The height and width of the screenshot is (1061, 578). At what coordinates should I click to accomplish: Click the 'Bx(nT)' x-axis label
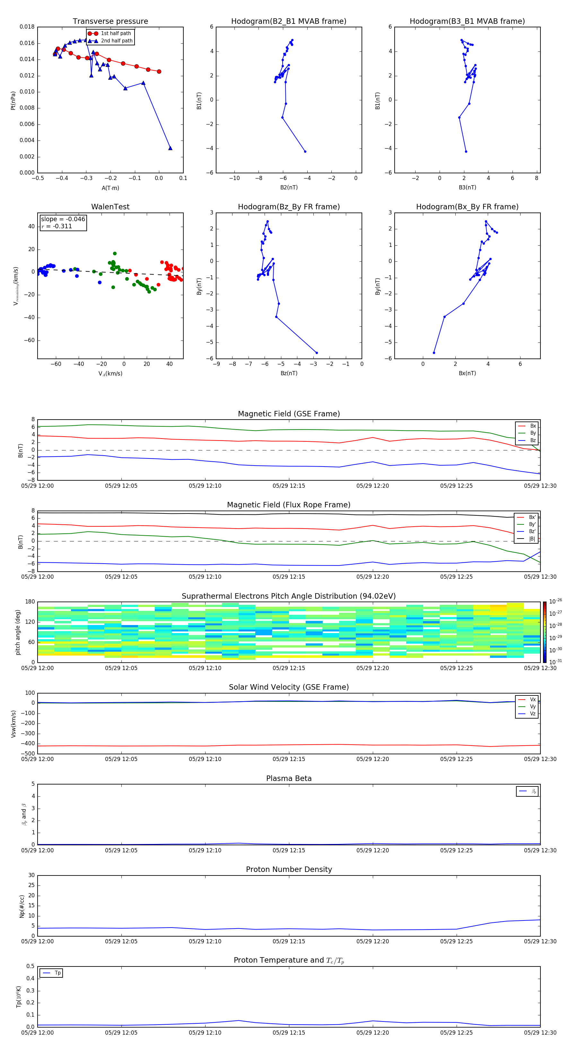[467, 373]
